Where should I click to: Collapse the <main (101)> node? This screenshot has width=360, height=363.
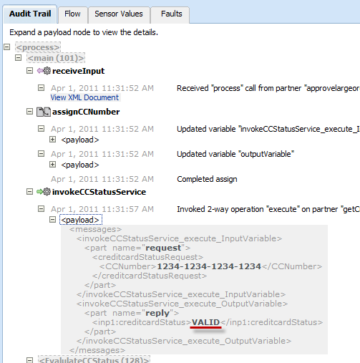point(19,58)
